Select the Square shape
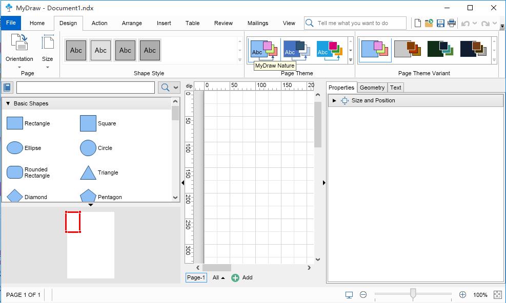506x303 pixels. pos(98,123)
